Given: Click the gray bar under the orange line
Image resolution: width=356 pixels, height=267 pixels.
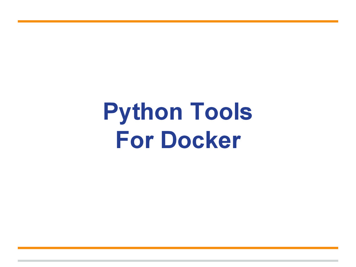Looking at the screenshot, I should pos(178,261).
